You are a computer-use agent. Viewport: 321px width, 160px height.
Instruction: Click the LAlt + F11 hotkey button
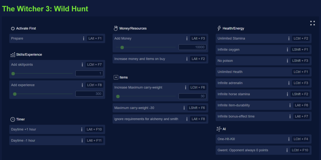pyautogui.click(x=94, y=141)
